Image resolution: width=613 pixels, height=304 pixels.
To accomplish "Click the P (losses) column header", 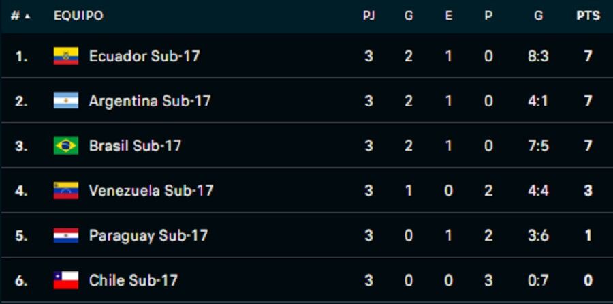I will 488,16.
